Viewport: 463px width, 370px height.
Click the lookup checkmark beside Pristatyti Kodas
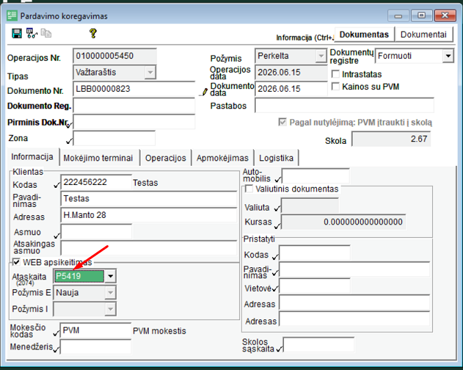click(275, 257)
